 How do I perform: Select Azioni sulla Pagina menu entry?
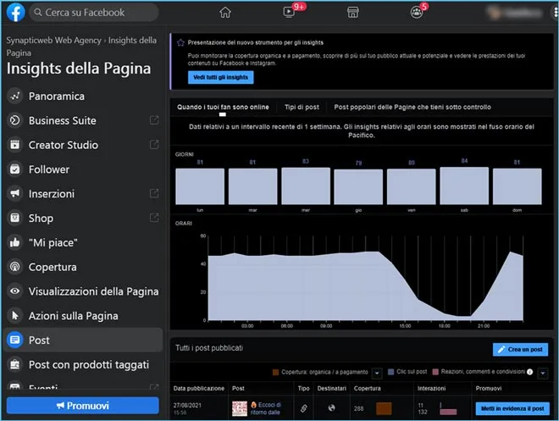coord(73,316)
